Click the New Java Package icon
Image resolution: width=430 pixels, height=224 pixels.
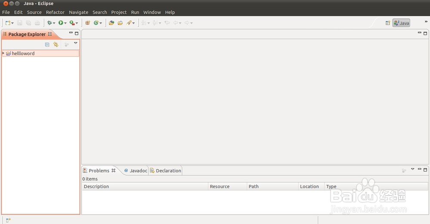point(88,23)
